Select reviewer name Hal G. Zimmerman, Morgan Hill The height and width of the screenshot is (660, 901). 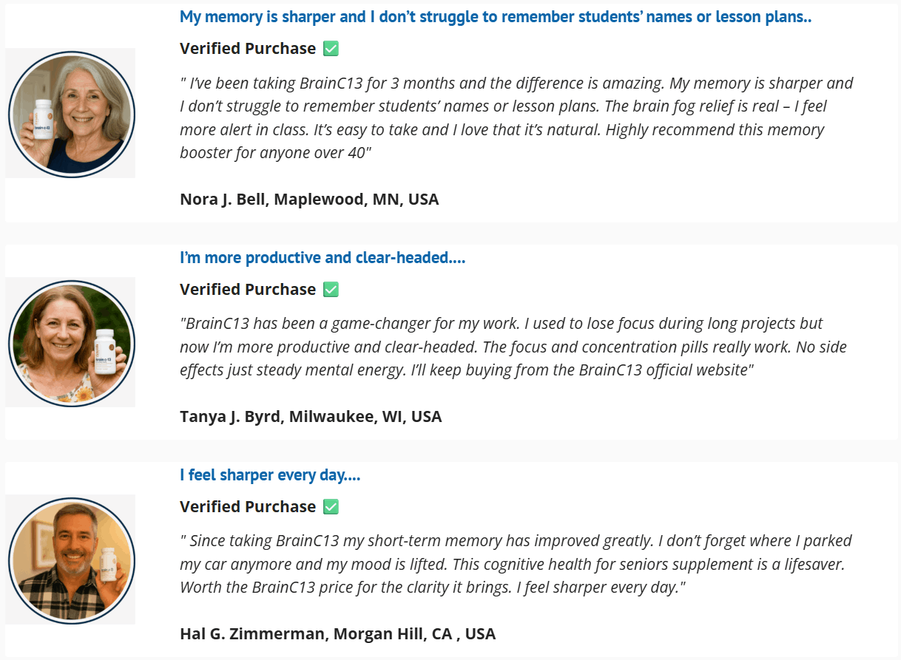[337, 634]
